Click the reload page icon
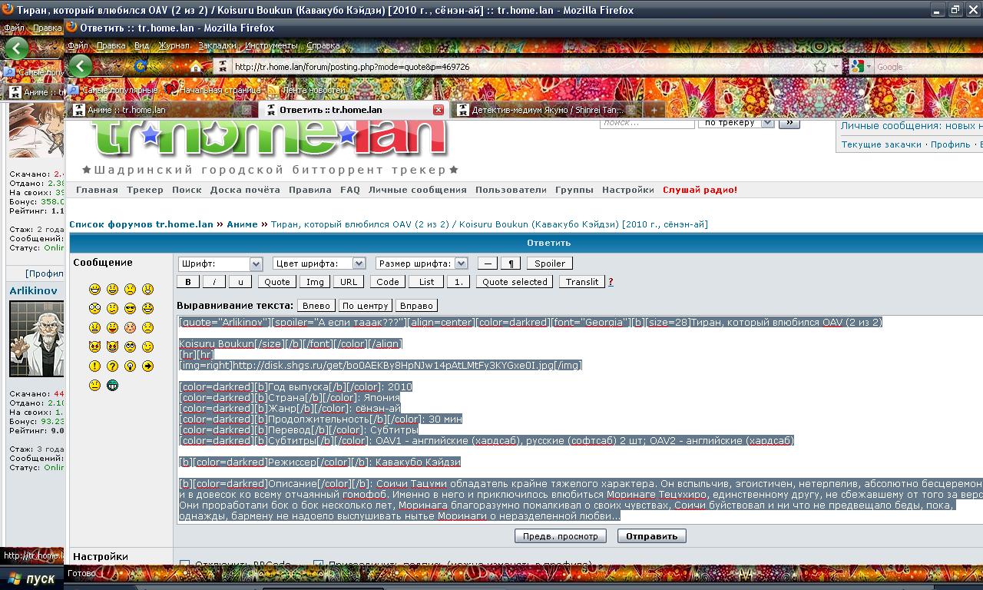Viewport: 983px width, 590px height. [141, 66]
